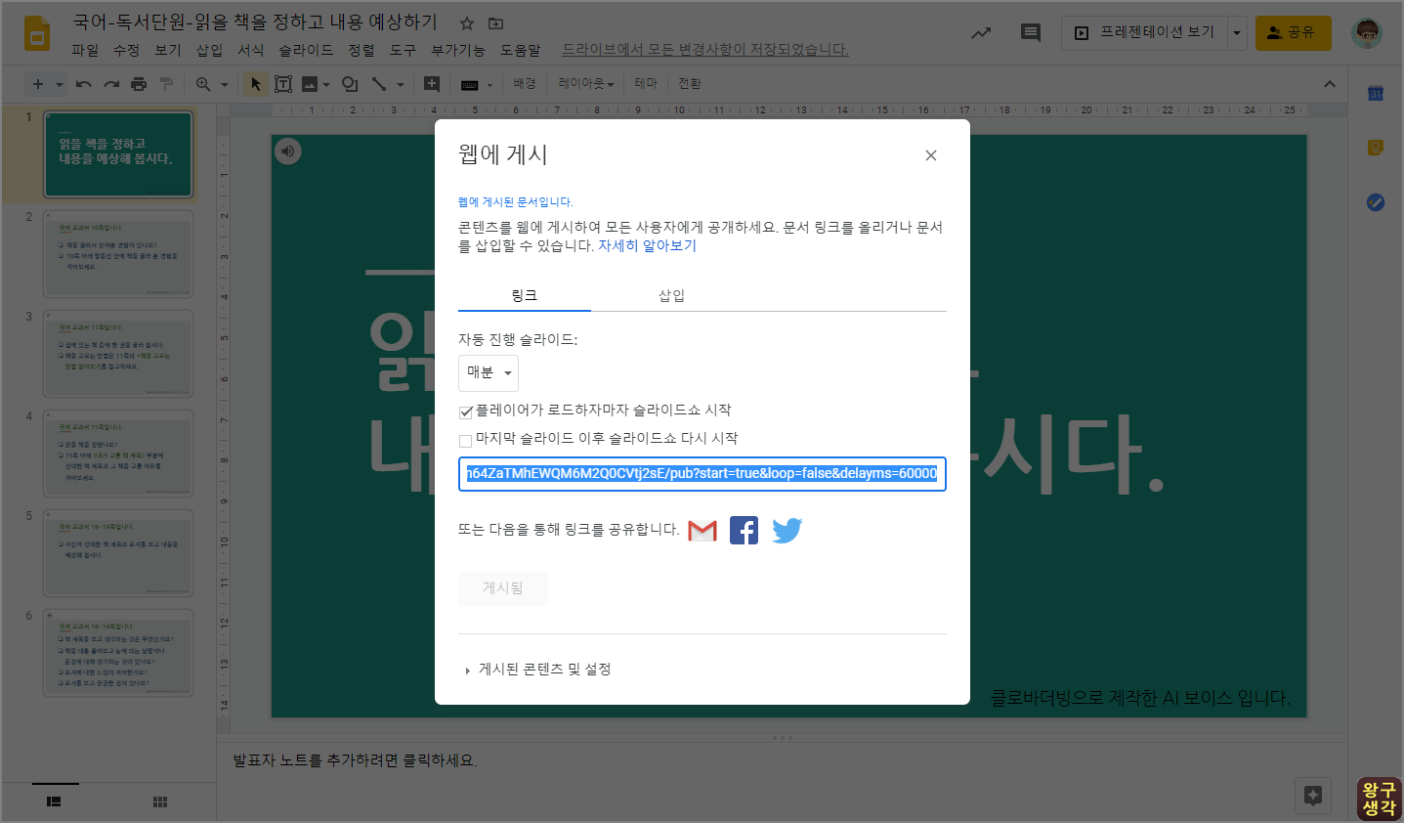Screen dimensions: 1404x823
Task: Open the activity dashboard trend icon
Action: 981,33
